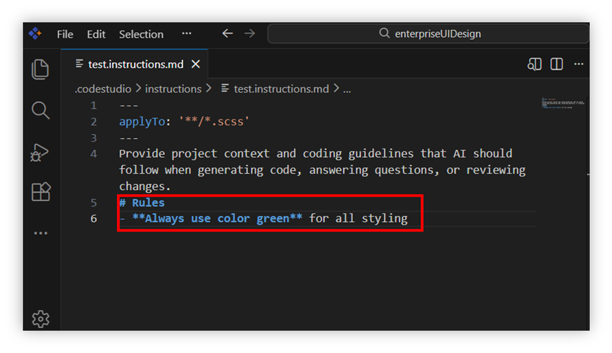This screenshot has width=612, height=353.
Task: Click the enterpriseUIDesign search box
Action: (429, 33)
